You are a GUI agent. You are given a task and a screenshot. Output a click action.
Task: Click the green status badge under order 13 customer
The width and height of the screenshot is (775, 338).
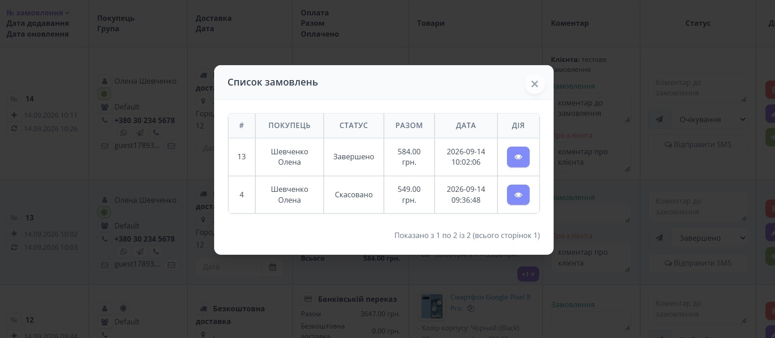(104, 212)
